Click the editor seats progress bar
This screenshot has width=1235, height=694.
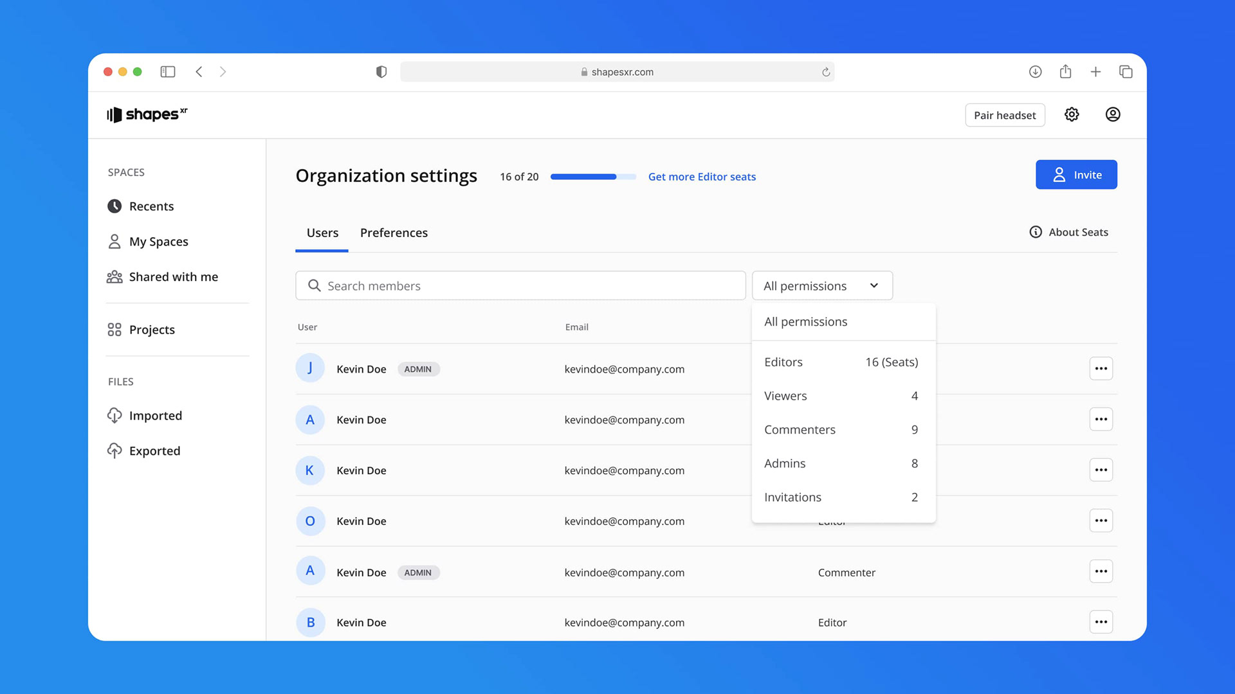(x=593, y=177)
